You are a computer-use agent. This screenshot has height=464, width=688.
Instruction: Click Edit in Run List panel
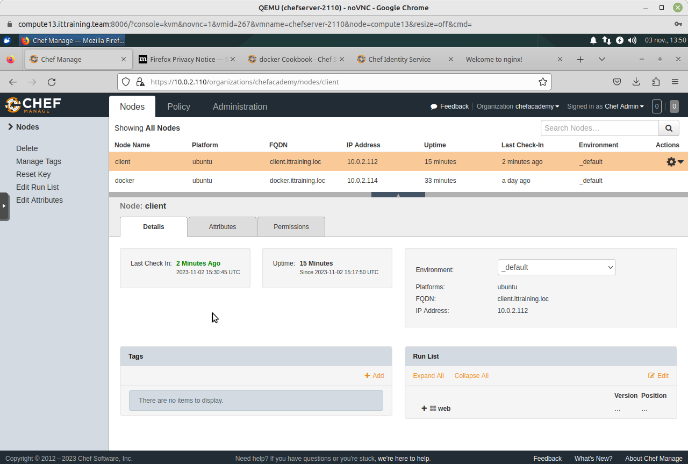pyautogui.click(x=658, y=376)
